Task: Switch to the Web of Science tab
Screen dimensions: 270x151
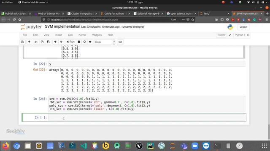Action: (49, 13)
